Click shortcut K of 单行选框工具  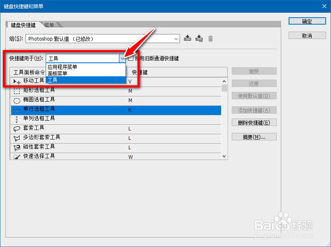tap(130, 110)
